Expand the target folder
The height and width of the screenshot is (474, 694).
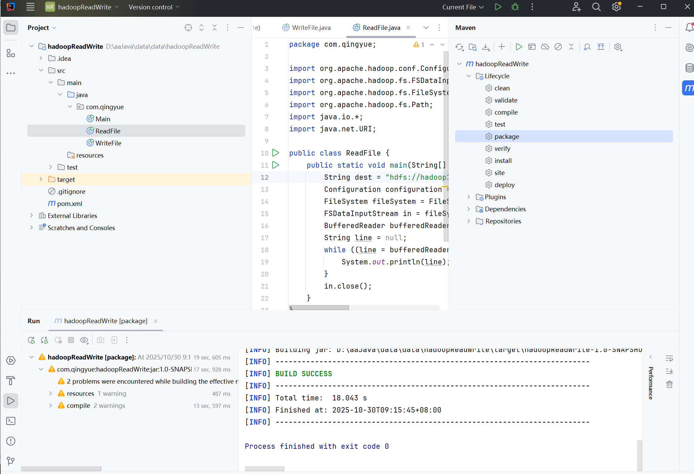(41, 179)
